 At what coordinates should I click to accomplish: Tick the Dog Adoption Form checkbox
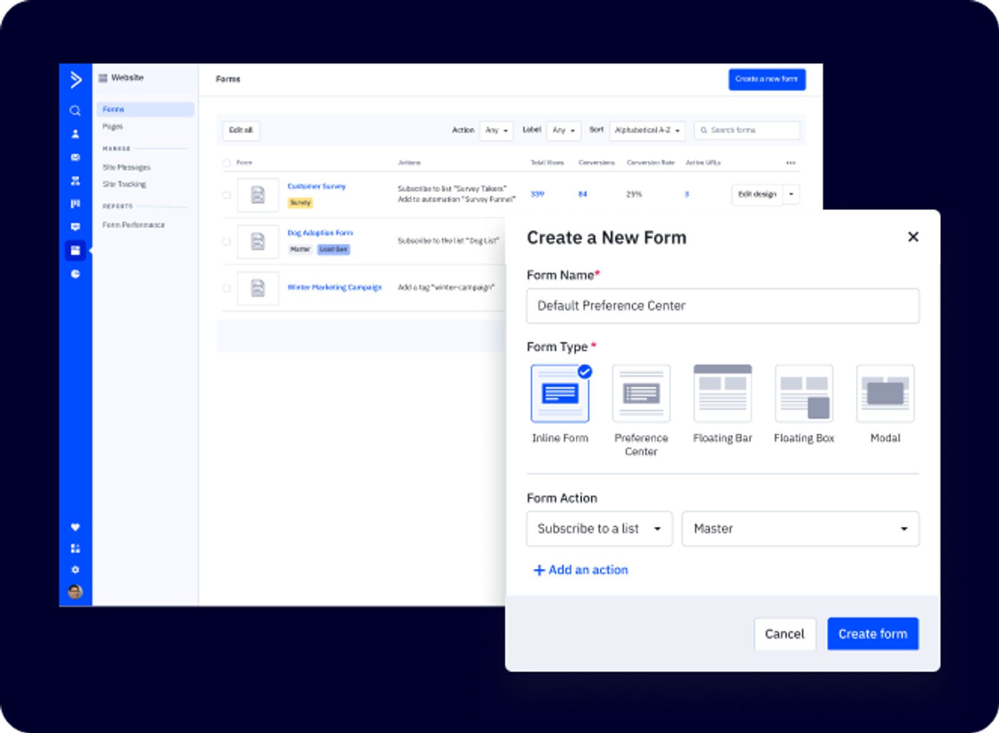click(x=227, y=241)
